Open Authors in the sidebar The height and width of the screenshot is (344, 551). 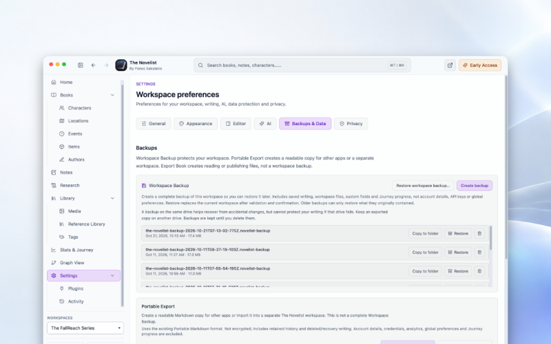click(87, 160)
